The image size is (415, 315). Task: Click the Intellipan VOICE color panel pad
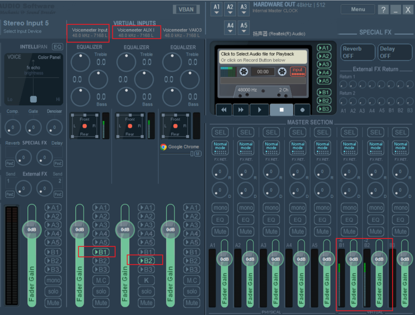coord(34,79)
